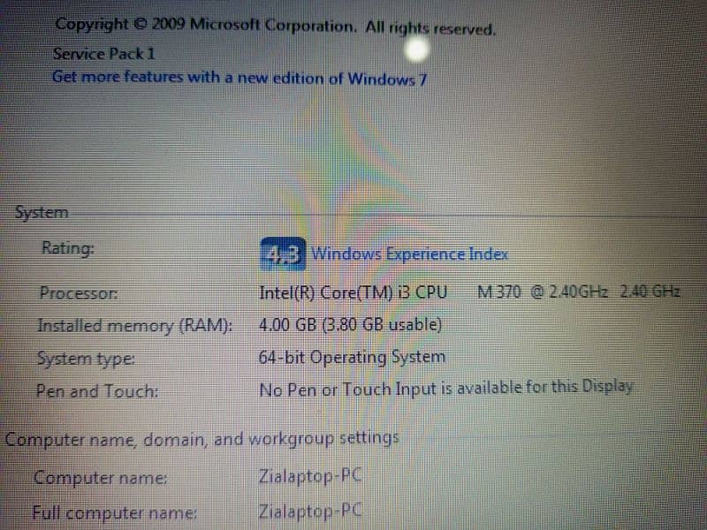
Task: Select the Zialaptop-PC computer name value
Action: point(310,476)
